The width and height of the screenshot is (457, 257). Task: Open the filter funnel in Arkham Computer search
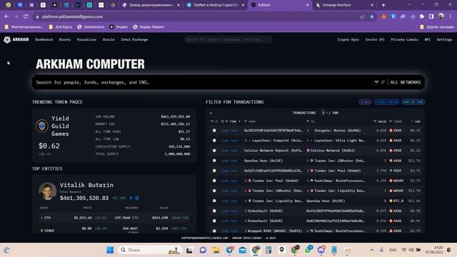click(376, 83)
